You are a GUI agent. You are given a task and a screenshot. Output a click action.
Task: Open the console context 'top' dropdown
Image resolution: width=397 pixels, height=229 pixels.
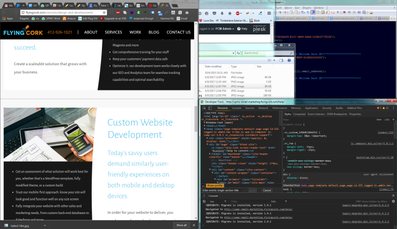[218, 202]
